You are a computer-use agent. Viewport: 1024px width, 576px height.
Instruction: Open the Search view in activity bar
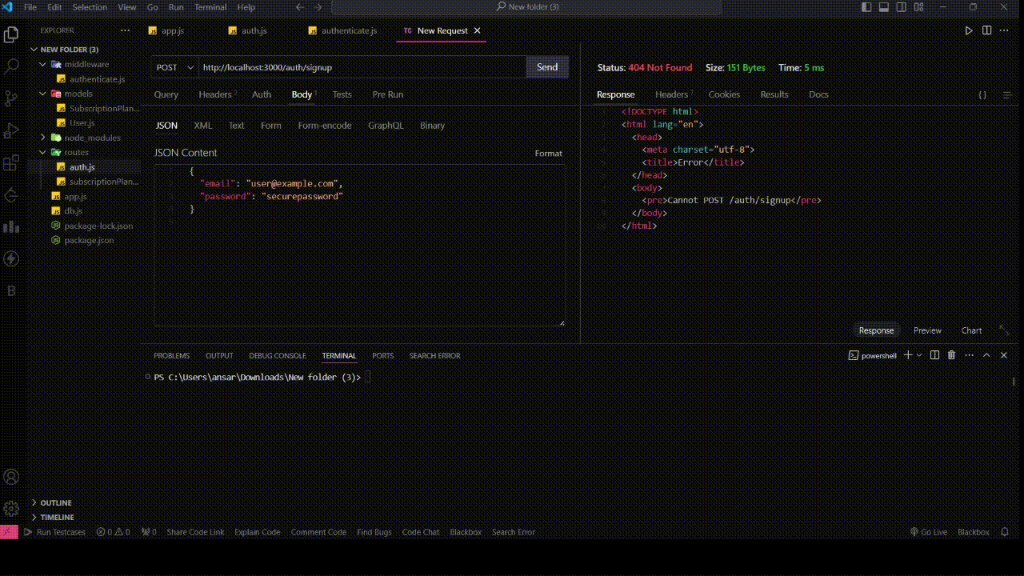pos(11,67)
